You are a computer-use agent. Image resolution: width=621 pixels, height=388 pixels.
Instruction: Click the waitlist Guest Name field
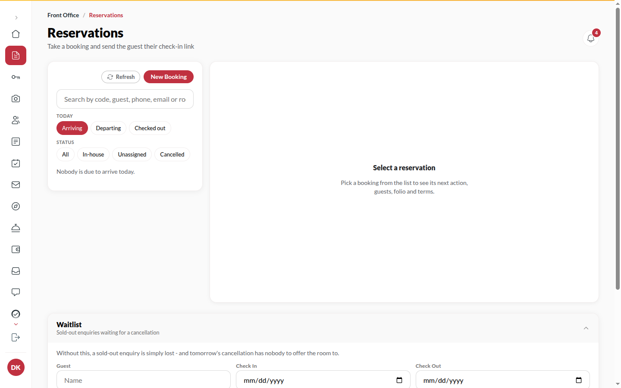point(144,380)
